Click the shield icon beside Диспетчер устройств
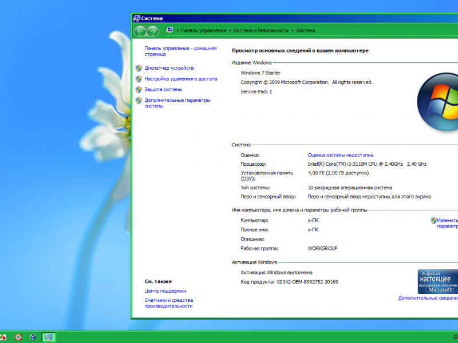 (139, 68)
